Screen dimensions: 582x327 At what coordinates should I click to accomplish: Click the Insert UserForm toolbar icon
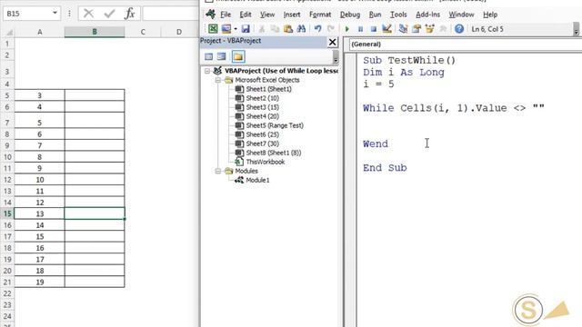(x=226, y=28)
